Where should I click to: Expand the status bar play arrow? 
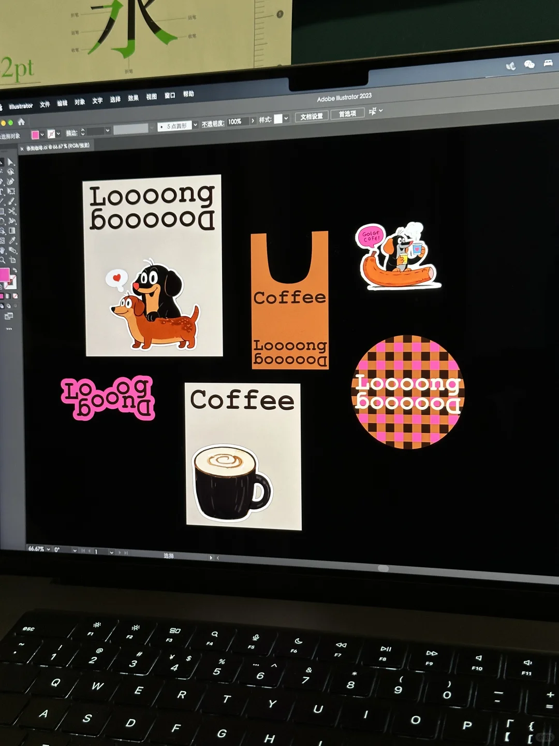(211, 557)
